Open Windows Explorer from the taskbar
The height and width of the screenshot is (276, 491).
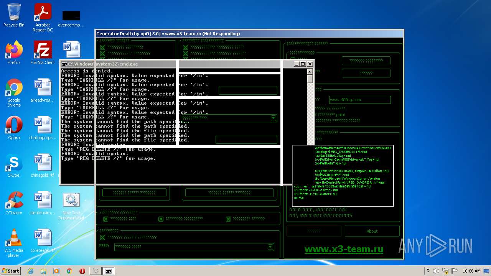point(43,271)
